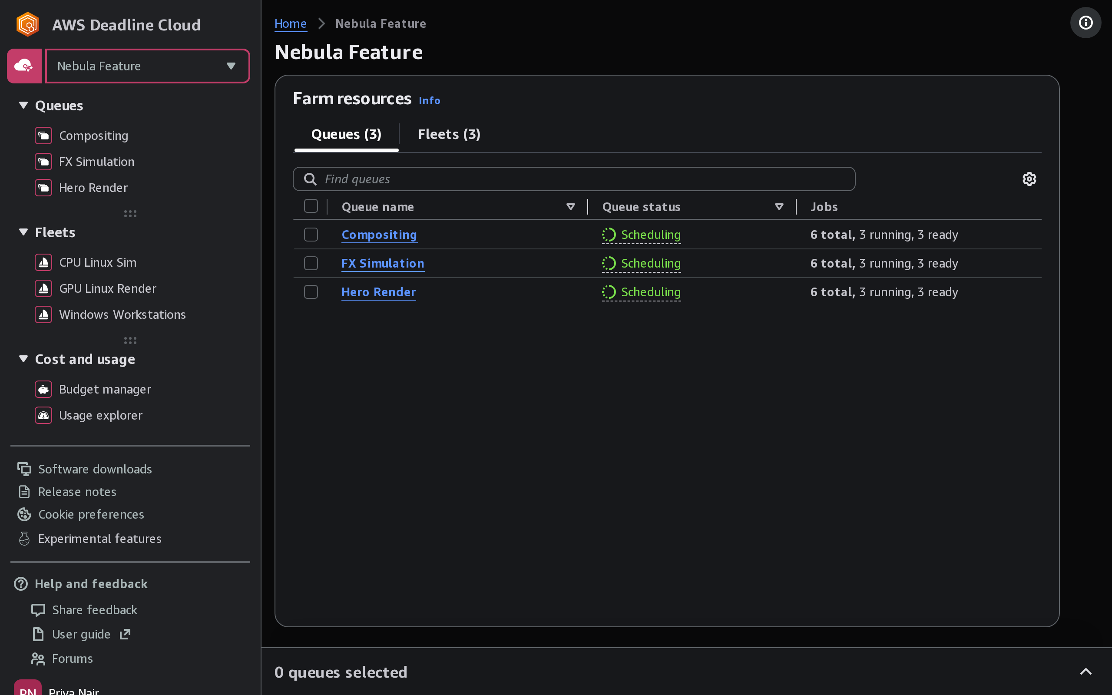Check the FX Simulation row checkbox
This screenshot has width=1112, height=695.
[x=311, y=263]
